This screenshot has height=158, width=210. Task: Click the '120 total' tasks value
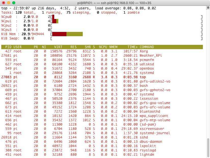(24, 12)
